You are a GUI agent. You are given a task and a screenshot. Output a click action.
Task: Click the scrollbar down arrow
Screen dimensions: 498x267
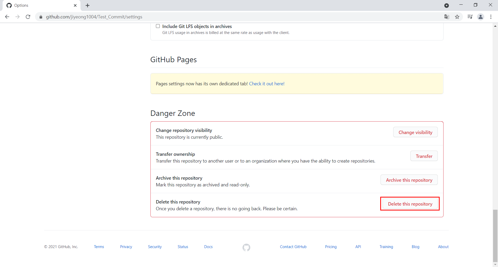(x=495, y=265)
